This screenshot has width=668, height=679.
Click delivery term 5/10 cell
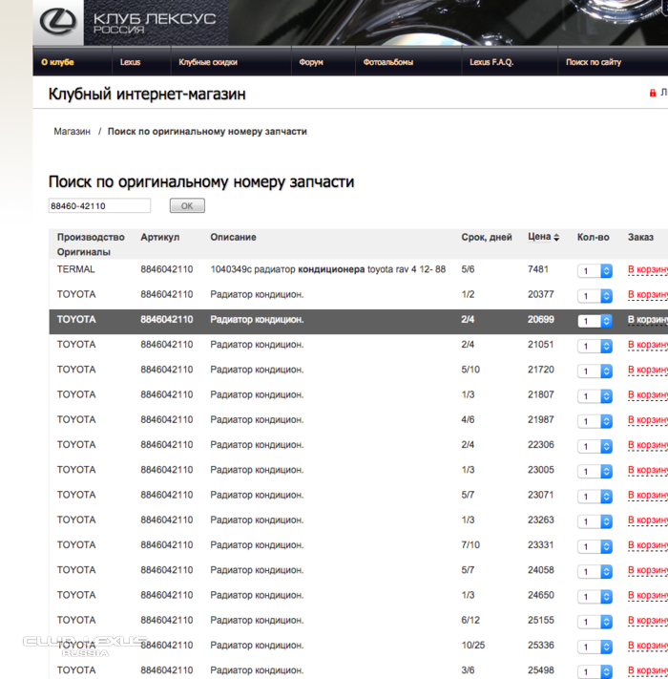pos(470,370)
